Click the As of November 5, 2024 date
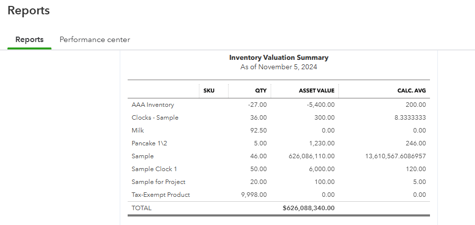The width and height of the screenshot is (475, 225). point(279,67)
